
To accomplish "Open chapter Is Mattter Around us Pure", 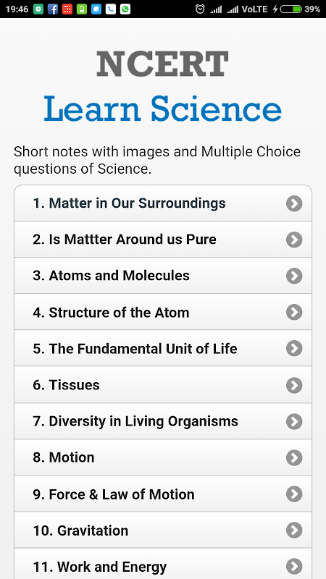I will [x=163, y=240].
